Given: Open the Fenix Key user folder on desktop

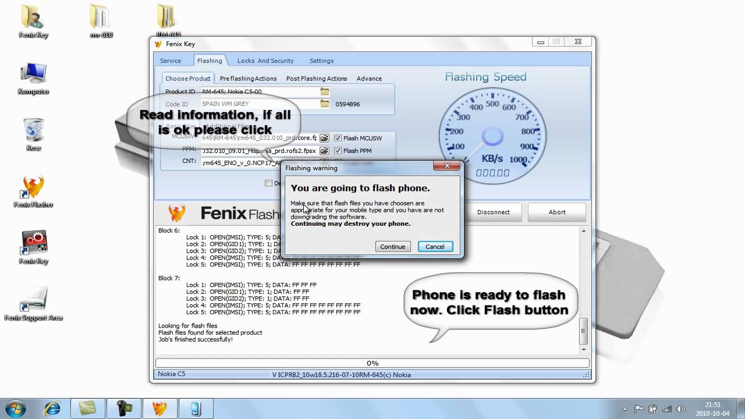Looking at the screenshot, I should click(x=34, y=21).
